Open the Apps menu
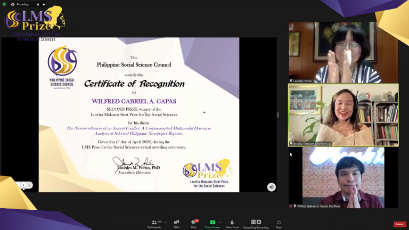Image resolution: width=409 pixels, height=230 pixels. click(x=279, y=224)
